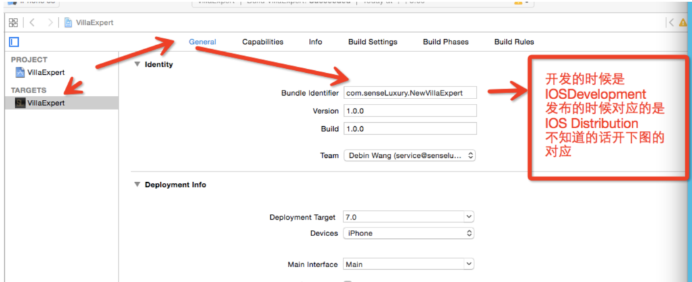Screen dimensions: 692x282
Task: Toggle the targets list sidebar icon
Action: coord(14,43)
